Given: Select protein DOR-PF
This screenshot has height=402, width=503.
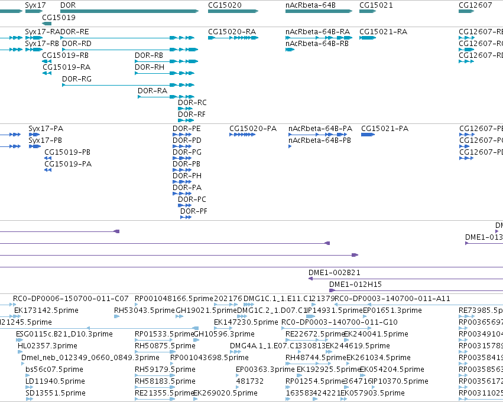Looking at the screenshot, I should [x=186, y=217].
